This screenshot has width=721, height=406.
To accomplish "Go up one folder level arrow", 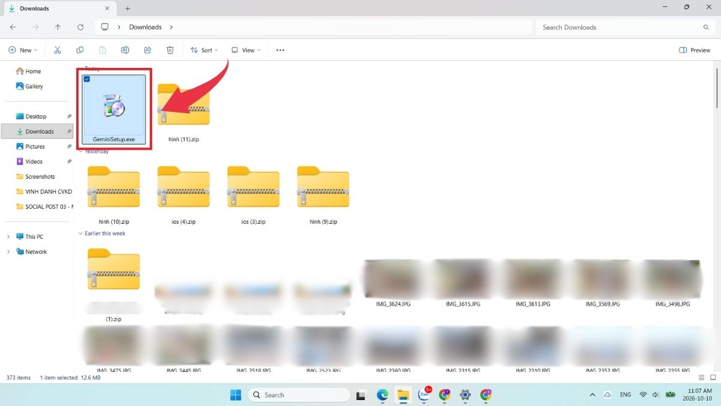I will [x=58, y=27].
